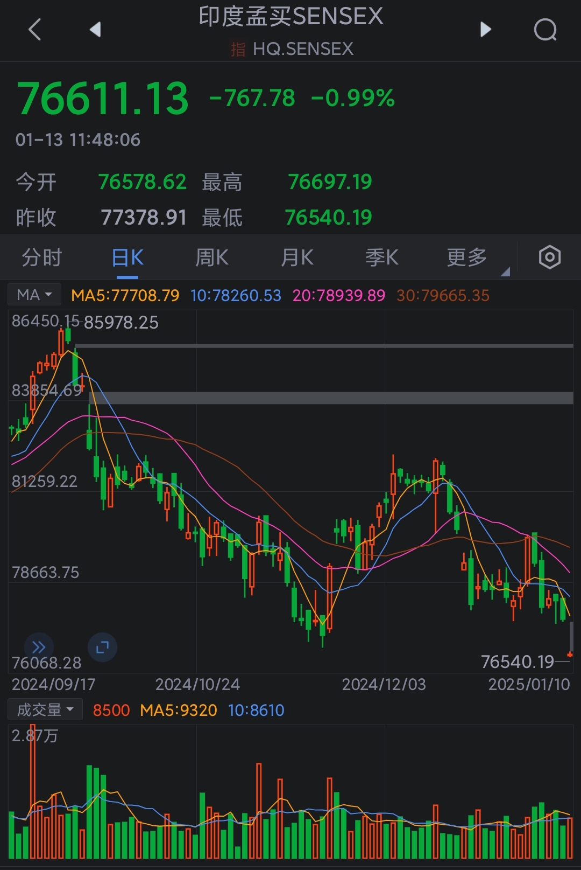This screenshot has width=581, height=870.
Task: Tap the chart low marker 76540.19
Action: 518,662
